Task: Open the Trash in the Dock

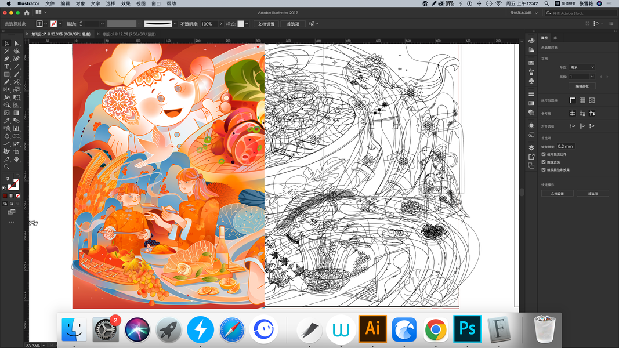Action: pyautogui.click(x=545, y=329)
